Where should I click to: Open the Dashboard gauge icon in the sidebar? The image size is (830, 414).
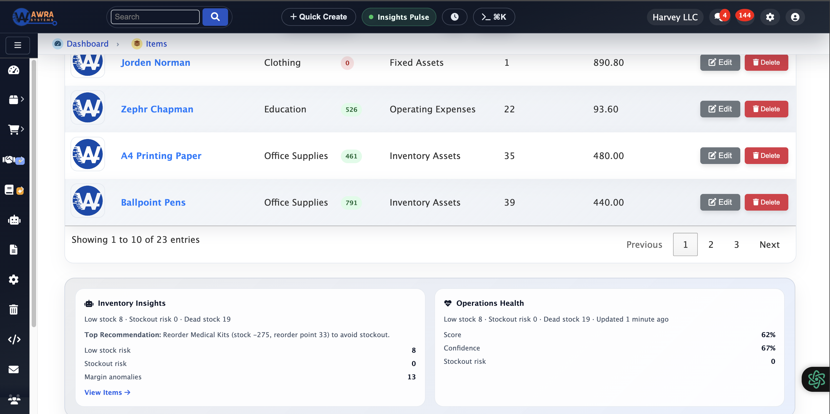point(14,70)
